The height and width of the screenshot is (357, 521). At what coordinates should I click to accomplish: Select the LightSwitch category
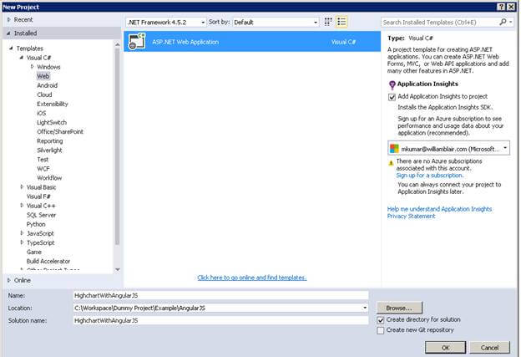52,122
